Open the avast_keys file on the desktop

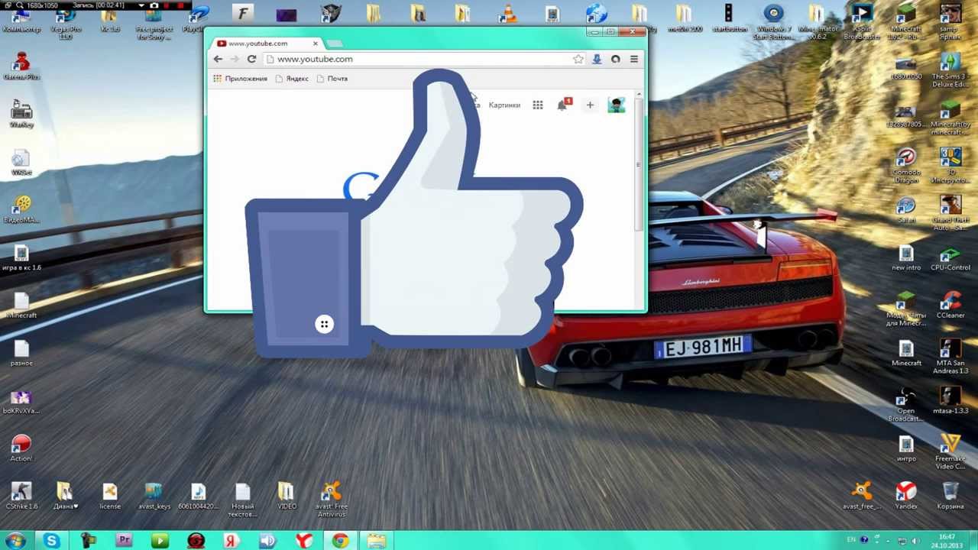coord(154,495)
